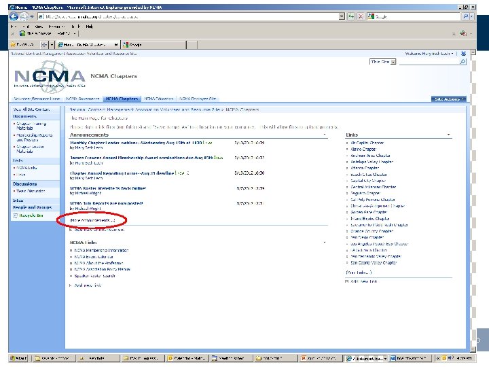Image resolution: width=489 pixels, height=367 pixels.
Task: Click the globe Share Browser toolbar icon
Action: 22,33
